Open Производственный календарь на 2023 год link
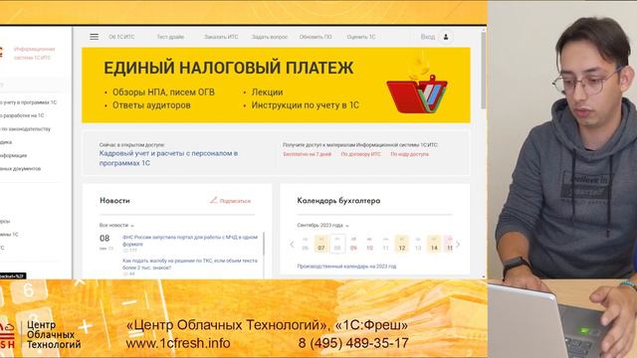This screenshot has width=637, height=358. pyautogui.click(x=346, y=267)
